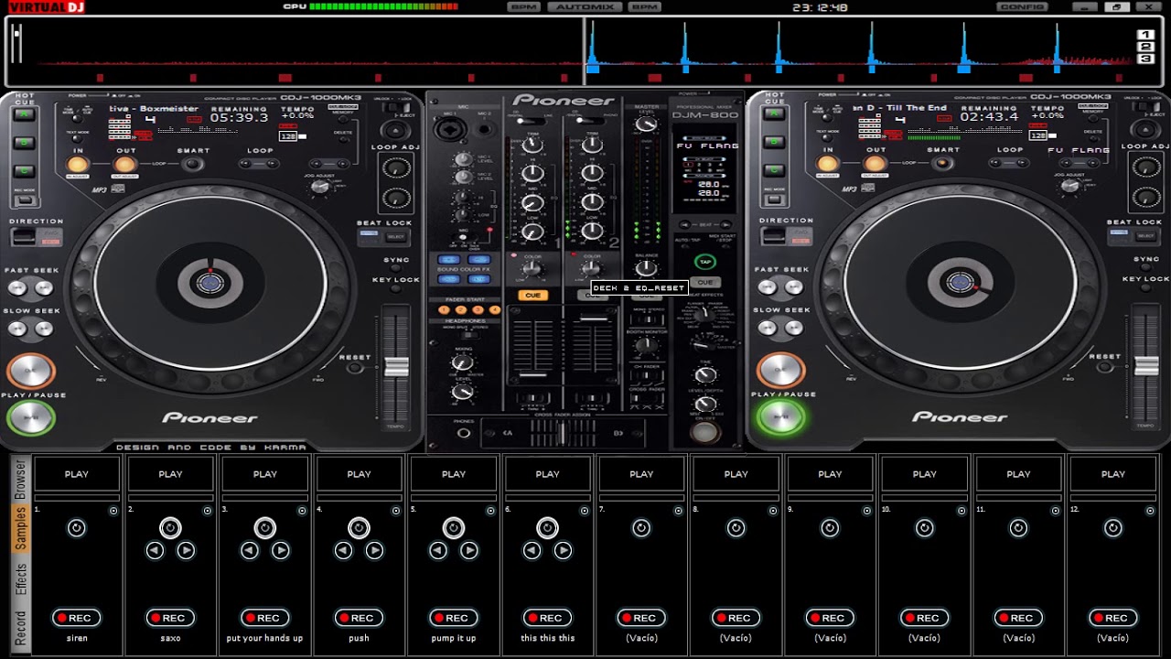Click the loop icon on siren sample
The width and height of the screenshot is (1171, 659).
click(x=77, y=528)
